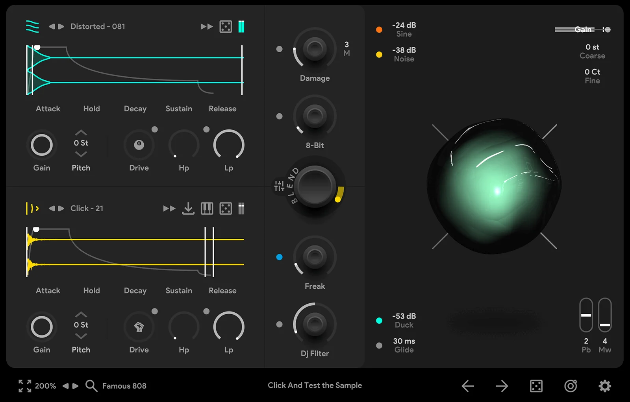630x402 pixels.
Task: Enable the Damage effect toggle dot
Action: 280,49
